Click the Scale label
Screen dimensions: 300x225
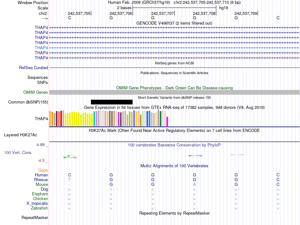[x=43, y=8]
